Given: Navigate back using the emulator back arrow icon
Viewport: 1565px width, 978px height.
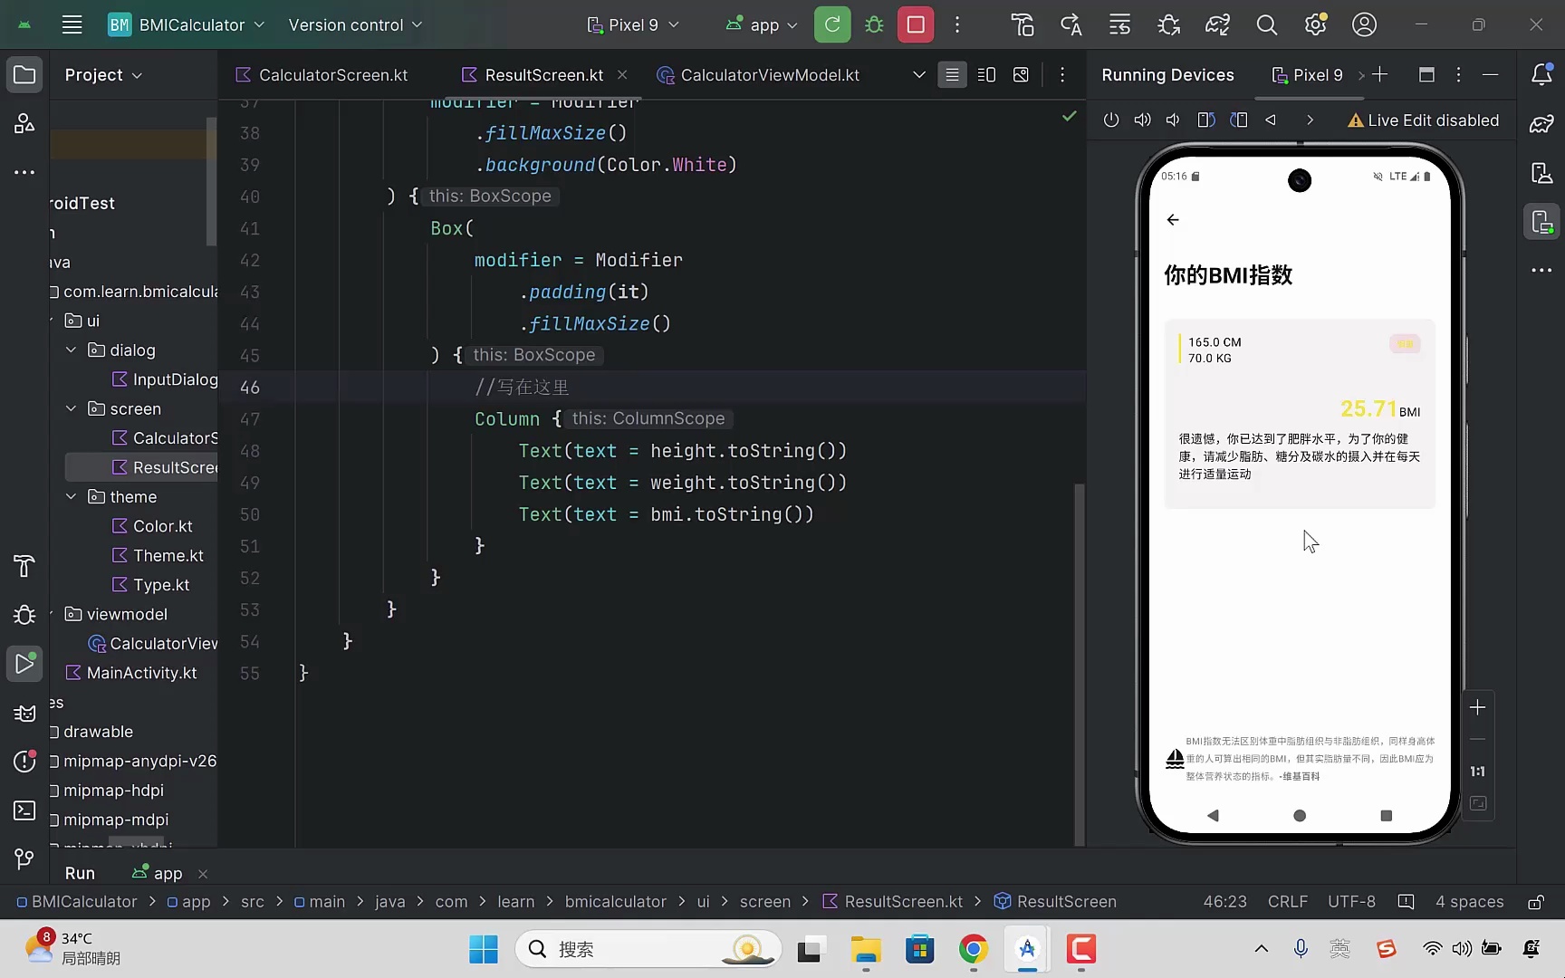Looking at the screenshot, I should pyautogui.click(x=1272, y=120).
